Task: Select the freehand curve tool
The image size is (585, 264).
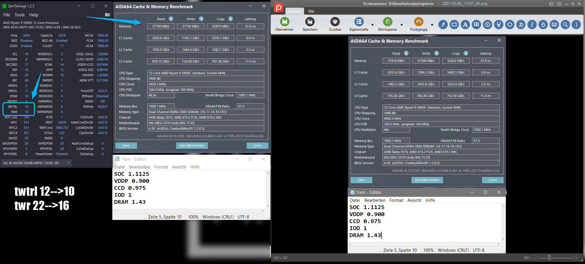Action: click(532, 25)
